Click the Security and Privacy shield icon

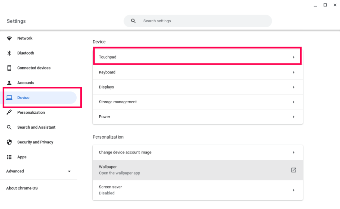coord(9,142)
